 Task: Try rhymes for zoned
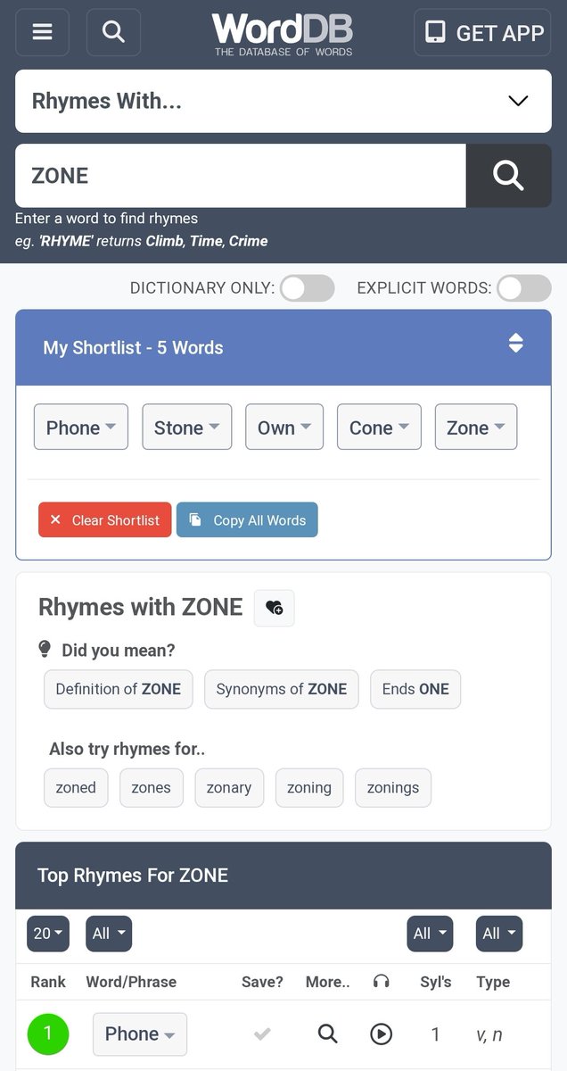[76, 788]
